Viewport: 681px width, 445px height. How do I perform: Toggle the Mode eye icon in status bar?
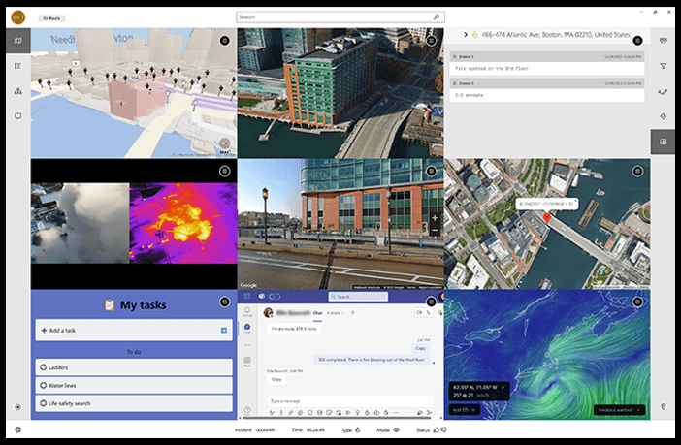tap(397, 429)
